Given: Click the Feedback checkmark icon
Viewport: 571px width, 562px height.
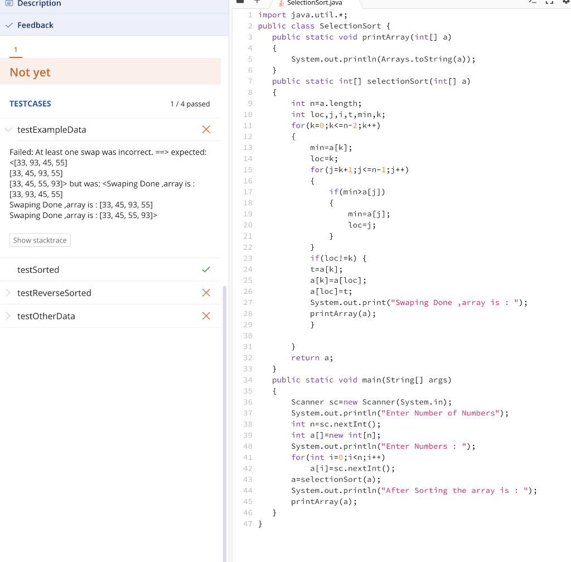Looking at the screenshot, I should [9, 25].
